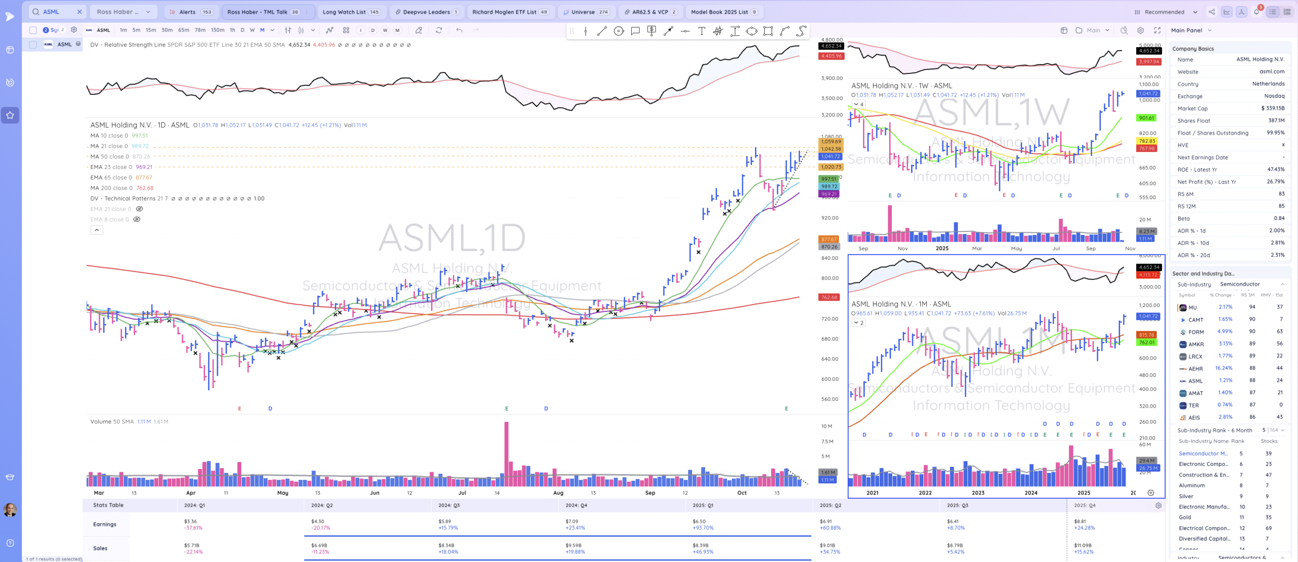Clear the ASML search with X
Viewport: 1298px width, 562px height.
(80, 12)
